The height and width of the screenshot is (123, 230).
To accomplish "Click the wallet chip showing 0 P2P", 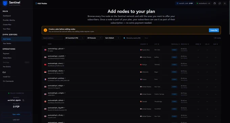I will pos(185,3).
